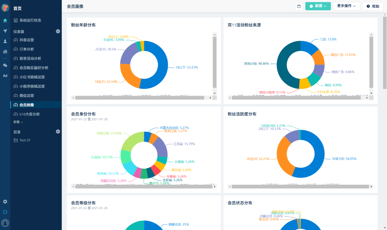Click the 25至35: 18.5% chart label
The width and height of the screenshot is (387, 230).
point(106,50)
